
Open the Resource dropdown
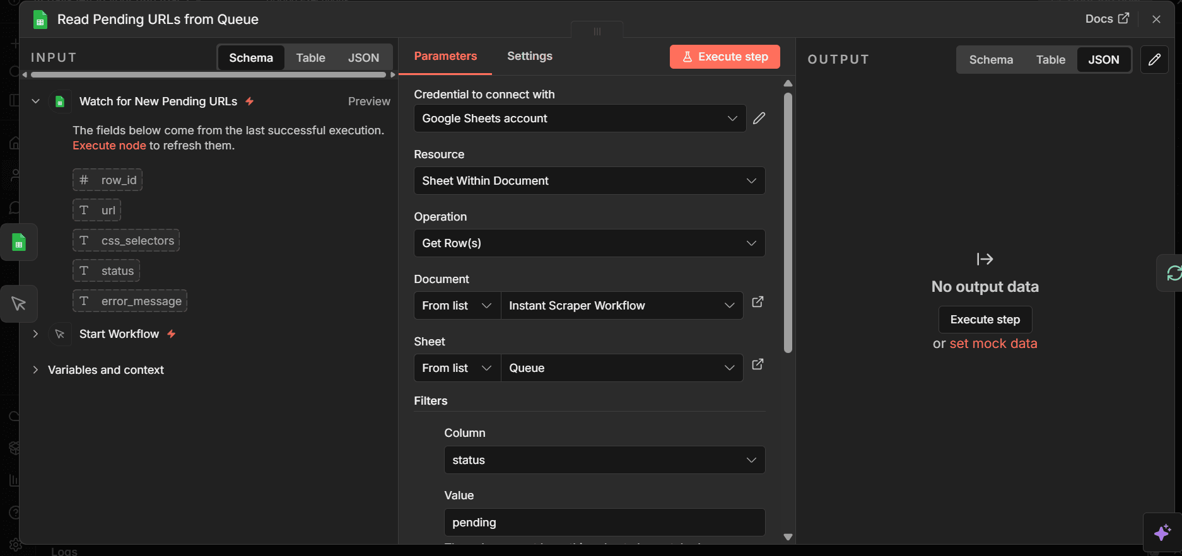coord(589,181)
